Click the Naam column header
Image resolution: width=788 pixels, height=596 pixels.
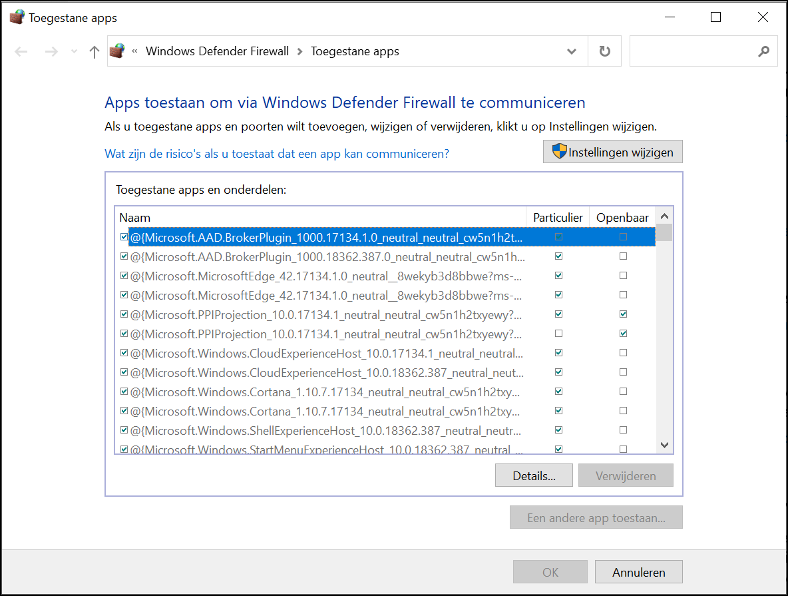(321, 217)
